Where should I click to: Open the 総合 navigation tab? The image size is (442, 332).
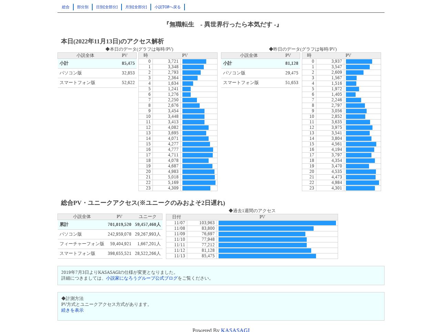[x=66, y=7]
